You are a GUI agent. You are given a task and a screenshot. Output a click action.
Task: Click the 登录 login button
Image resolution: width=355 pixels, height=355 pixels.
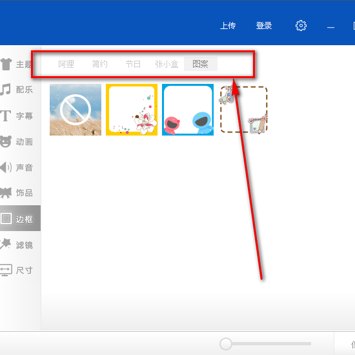264,26
